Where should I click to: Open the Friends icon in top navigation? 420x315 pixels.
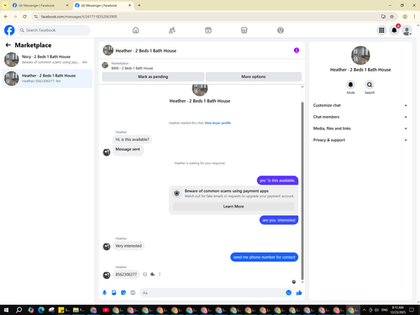coord(172,30)
